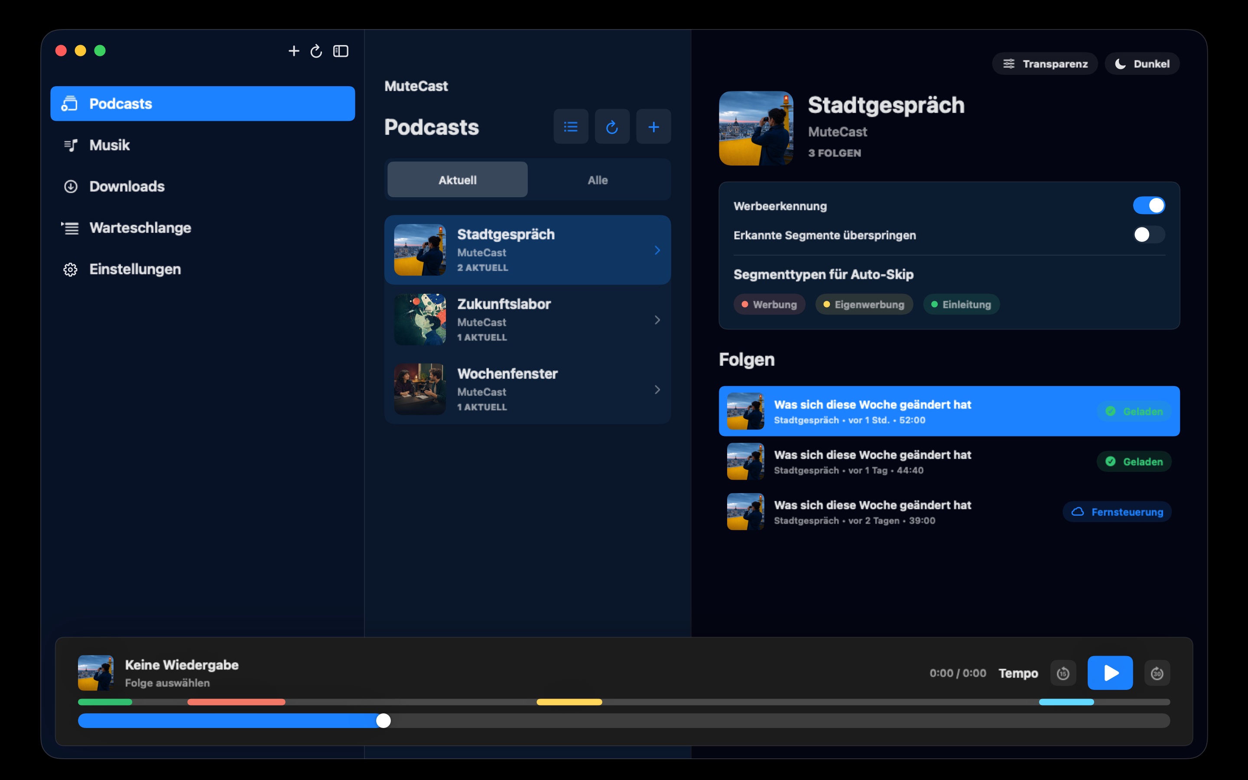1248x780 pixels.
Task: Switch to the Aktuell tab
Action: tap(458, 179)
